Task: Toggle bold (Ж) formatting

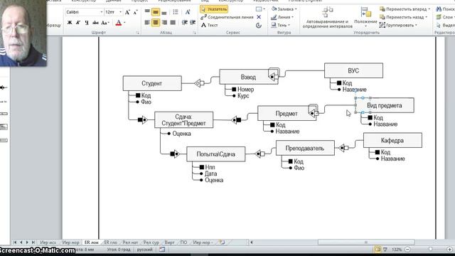Action: pyautogui.click(x=70, y=23)
